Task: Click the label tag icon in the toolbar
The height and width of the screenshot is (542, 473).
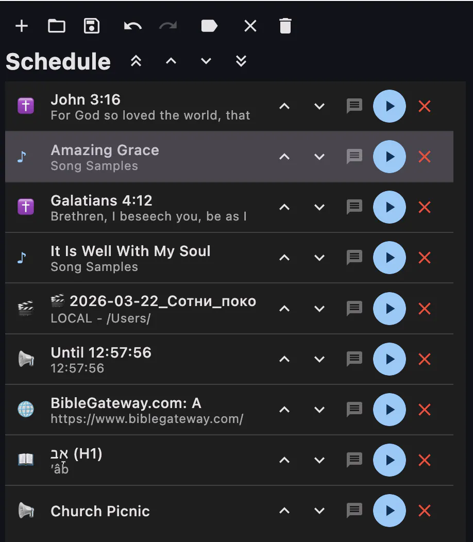Action: coord(209,26)
